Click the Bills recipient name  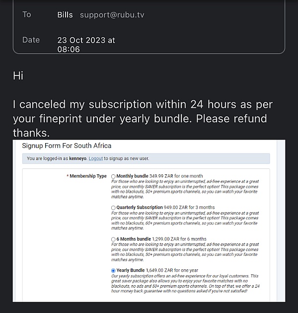coord(65,15)
